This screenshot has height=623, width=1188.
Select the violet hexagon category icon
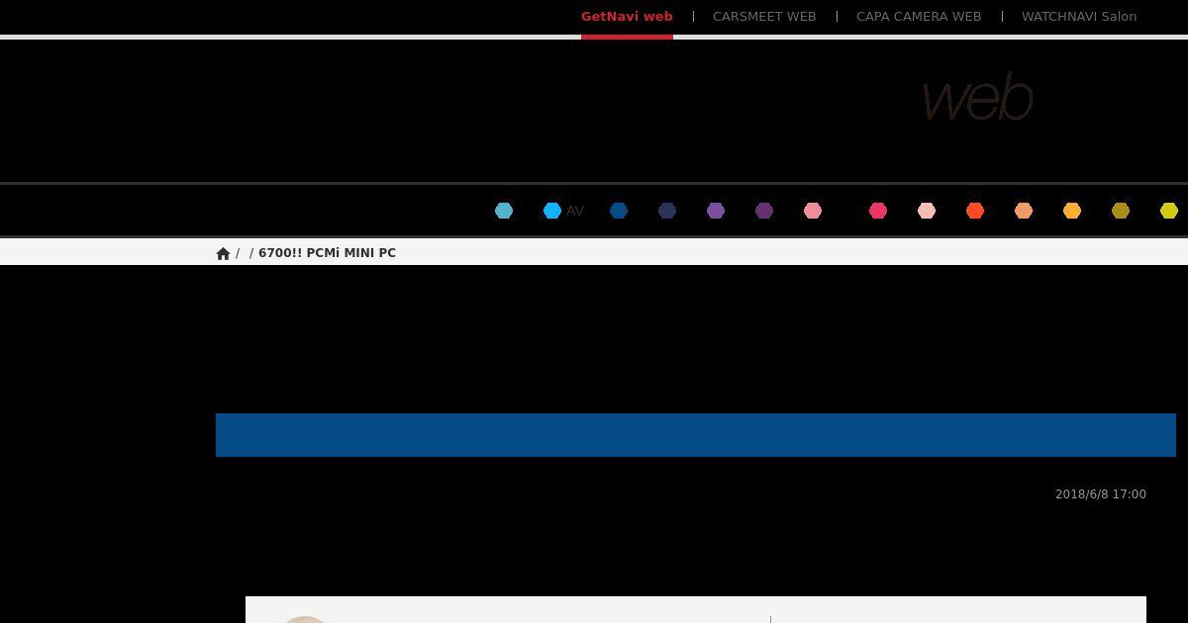click(716, 211)
